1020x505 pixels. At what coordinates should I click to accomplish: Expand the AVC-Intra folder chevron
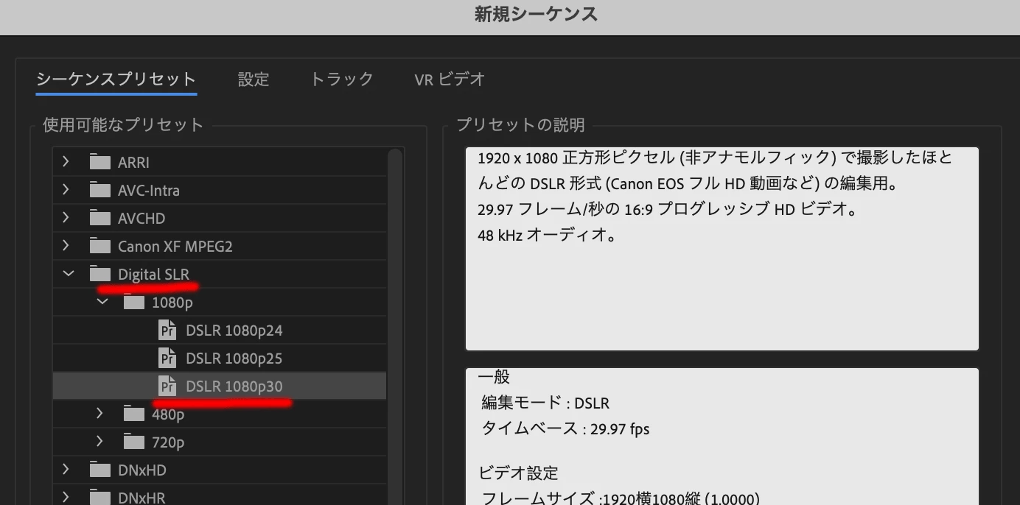[x=66, y=190]
